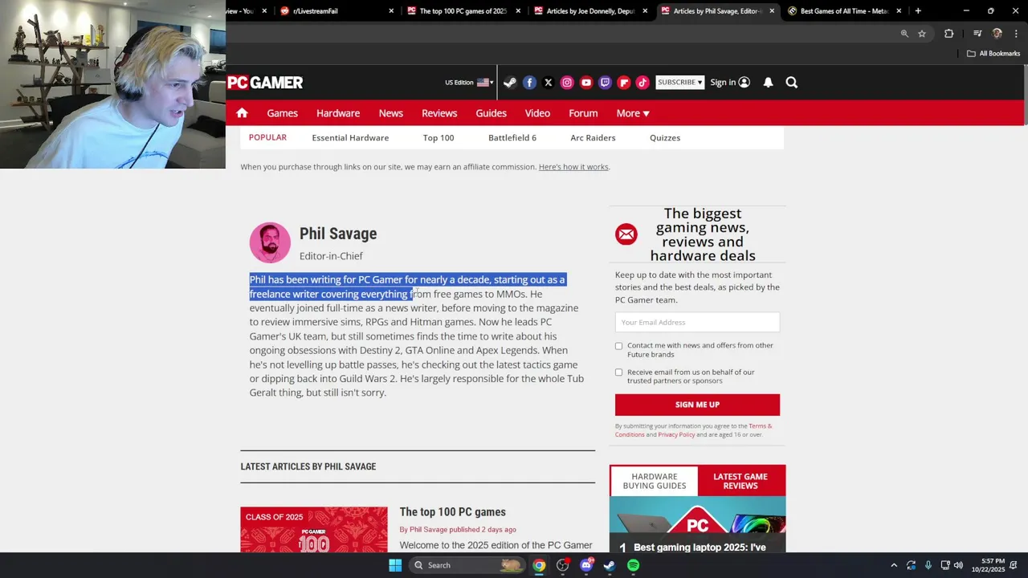
Task: Open Steam from the taskbar
Action: pyautogui.click(x=610, y=565)
